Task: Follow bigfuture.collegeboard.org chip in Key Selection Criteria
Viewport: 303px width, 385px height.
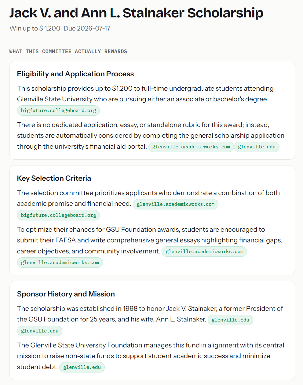Action: tap(58, 215)
